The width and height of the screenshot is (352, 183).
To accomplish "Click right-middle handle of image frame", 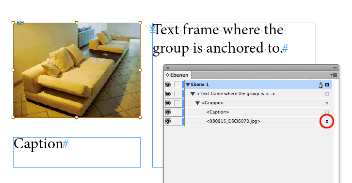I will (x=140, y=70).
